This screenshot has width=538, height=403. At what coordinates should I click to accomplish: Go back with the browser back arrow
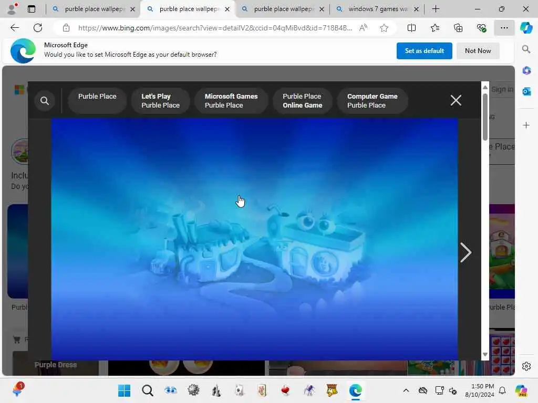pos(15,28)
